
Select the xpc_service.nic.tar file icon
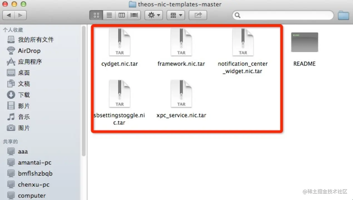[181, 94]
